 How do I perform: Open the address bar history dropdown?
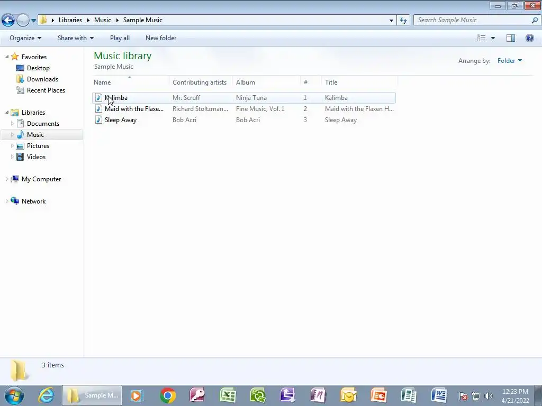click(x=391, y=21)
